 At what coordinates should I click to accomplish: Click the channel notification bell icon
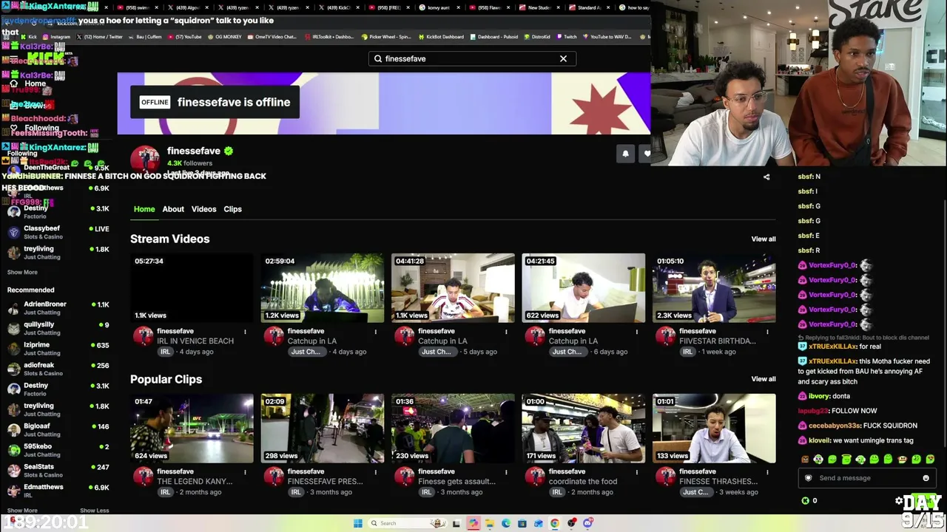625,154
